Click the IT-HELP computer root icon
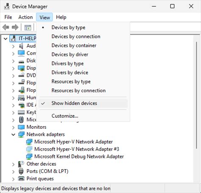 pyautogui.click(x=14, y=38)
